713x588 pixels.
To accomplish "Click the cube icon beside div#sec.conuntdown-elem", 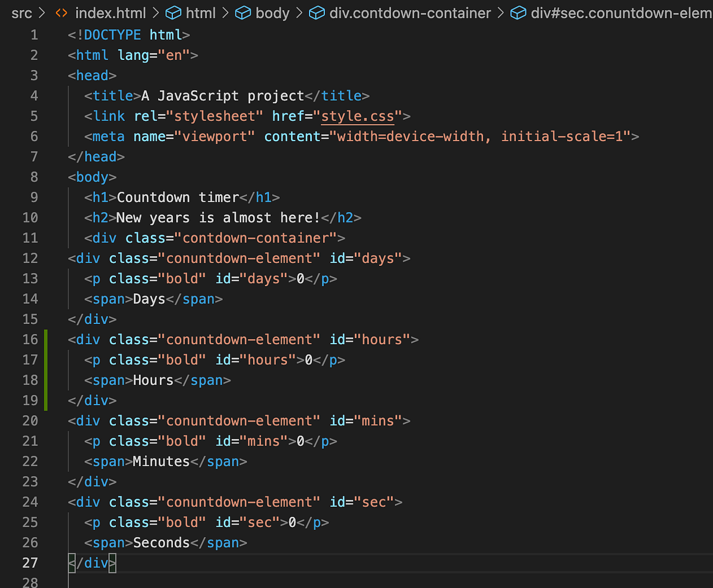I will tap(518, 12).
